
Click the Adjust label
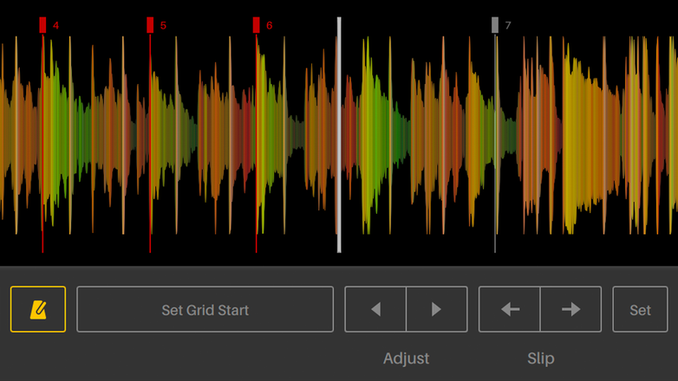click(406, 358)
